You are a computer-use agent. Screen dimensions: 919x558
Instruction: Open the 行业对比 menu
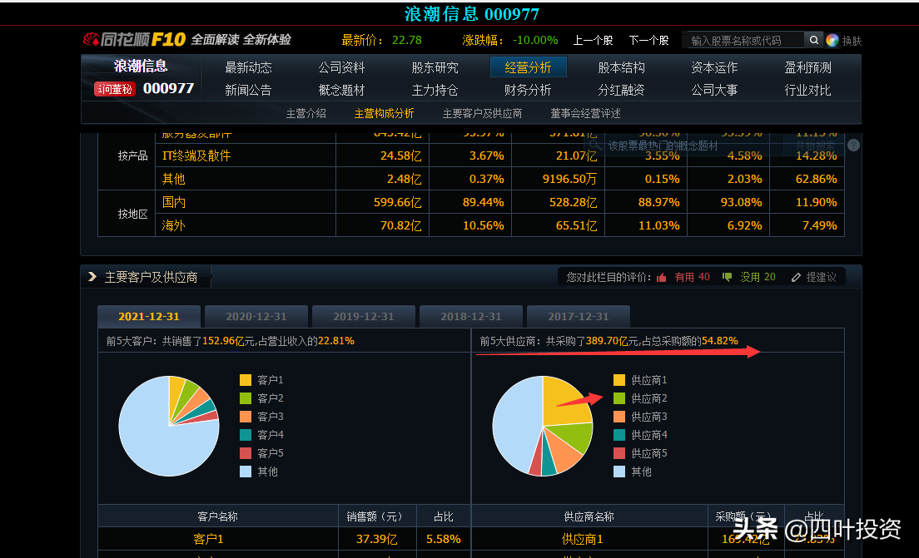tap(807, 90)
